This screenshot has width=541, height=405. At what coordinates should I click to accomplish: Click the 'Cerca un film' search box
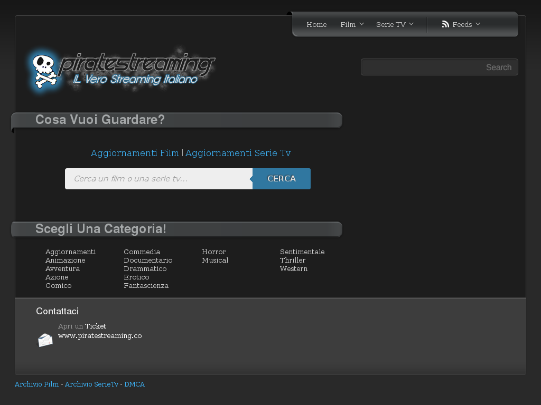click(153, 179)
